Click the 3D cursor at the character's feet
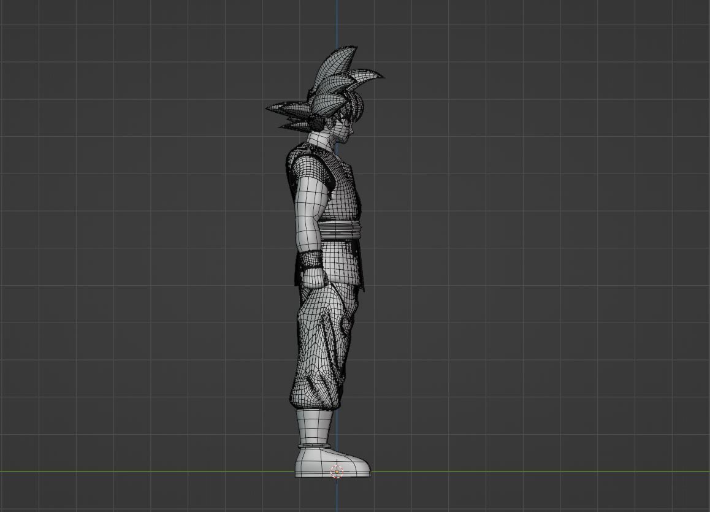The image size is (710, 512). (337, 472)
